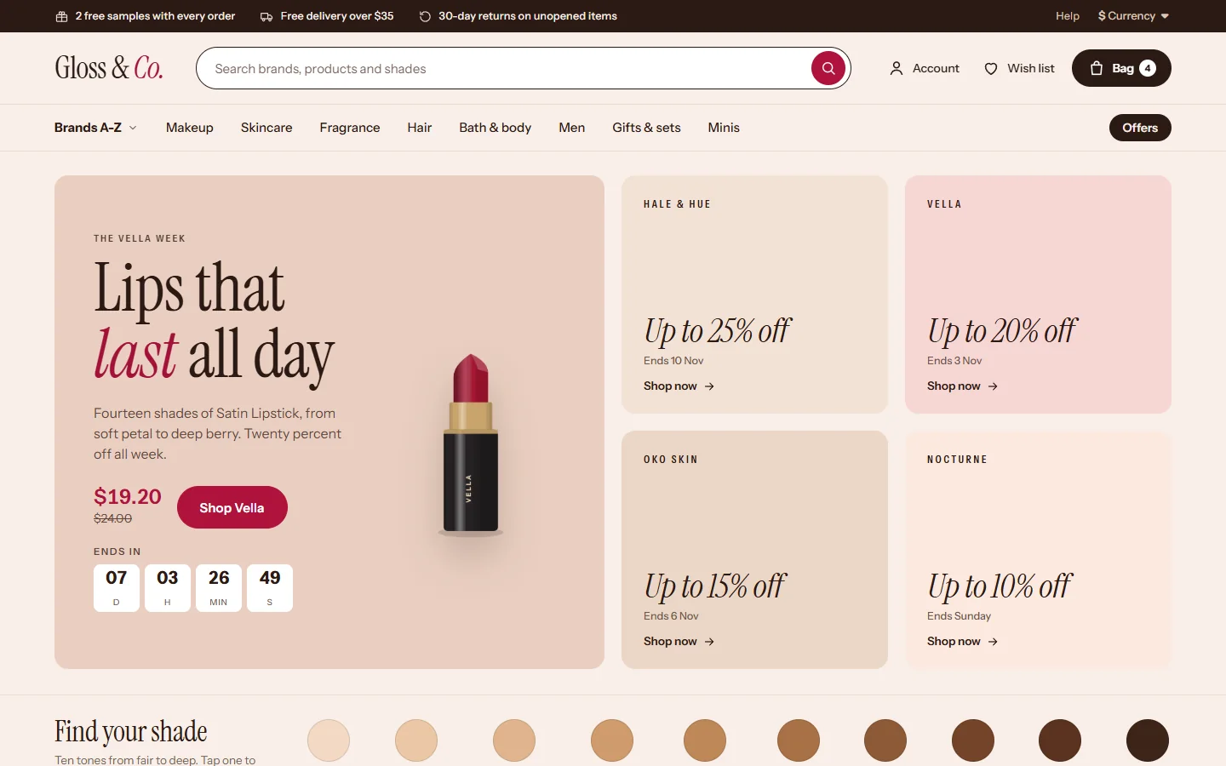Click the Gloss & Co. logo
The height and width of the screenshot is (766, 1226).
coord(109,68)
